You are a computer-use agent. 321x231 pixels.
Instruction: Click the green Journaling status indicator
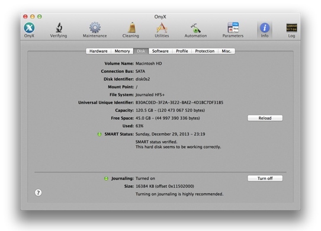click(x=106, y=178)
